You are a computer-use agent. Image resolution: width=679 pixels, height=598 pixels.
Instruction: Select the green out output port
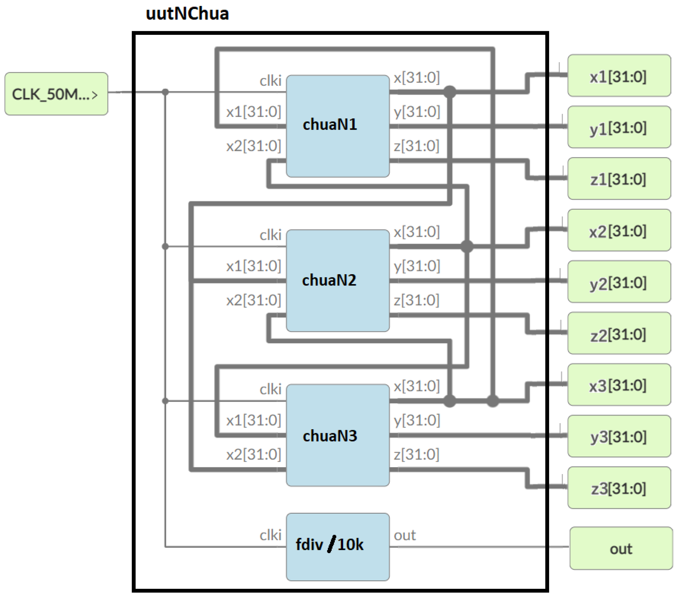(621, 548)
